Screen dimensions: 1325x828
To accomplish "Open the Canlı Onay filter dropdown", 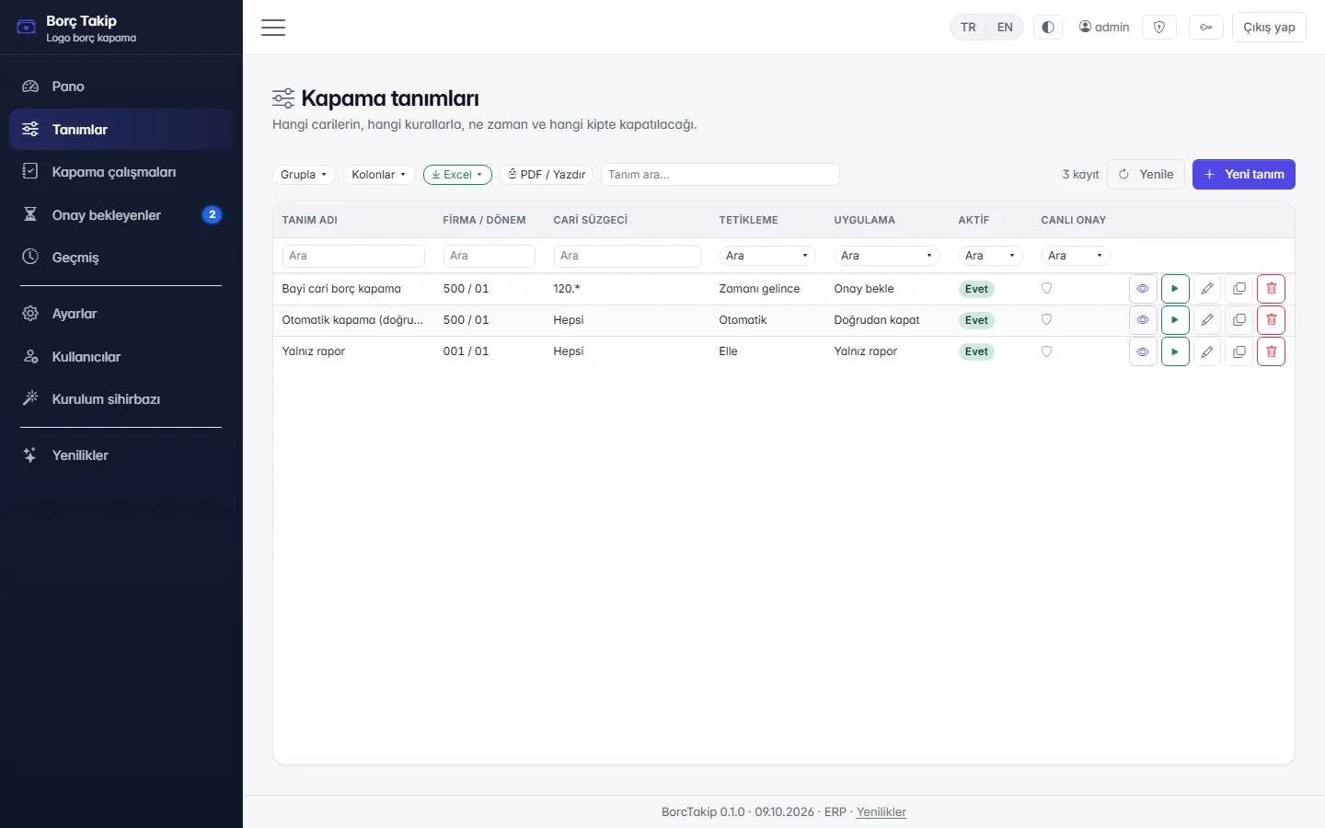I will 1076,256.
